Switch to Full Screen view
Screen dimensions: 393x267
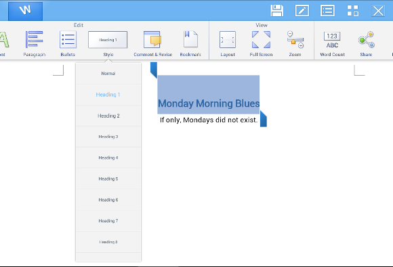261,43
